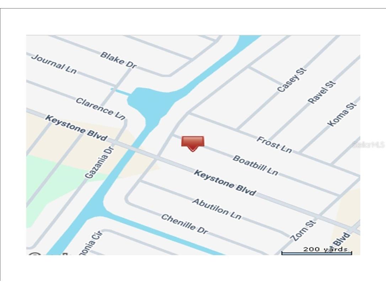The width and height of the screenshot is (386, 289).
Task: Click the Keystone Blvd label above Abutilon Ln
Action: pos(225,183)
